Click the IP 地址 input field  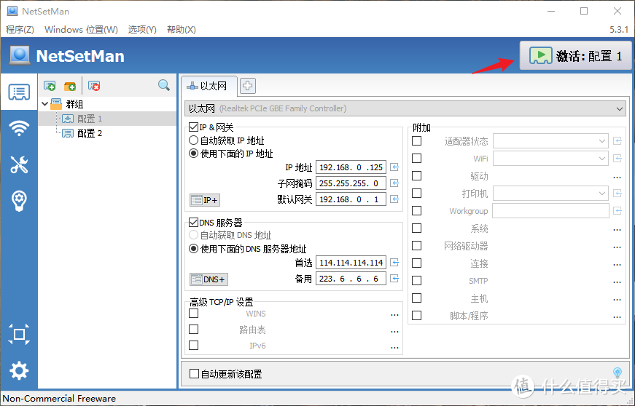pyautogui.click(x=351, y=167)
